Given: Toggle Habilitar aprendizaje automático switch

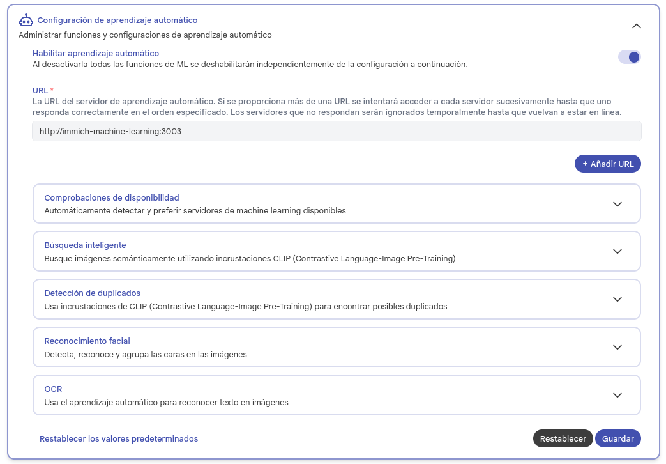Looking at the screenshot, I should 629,58.
